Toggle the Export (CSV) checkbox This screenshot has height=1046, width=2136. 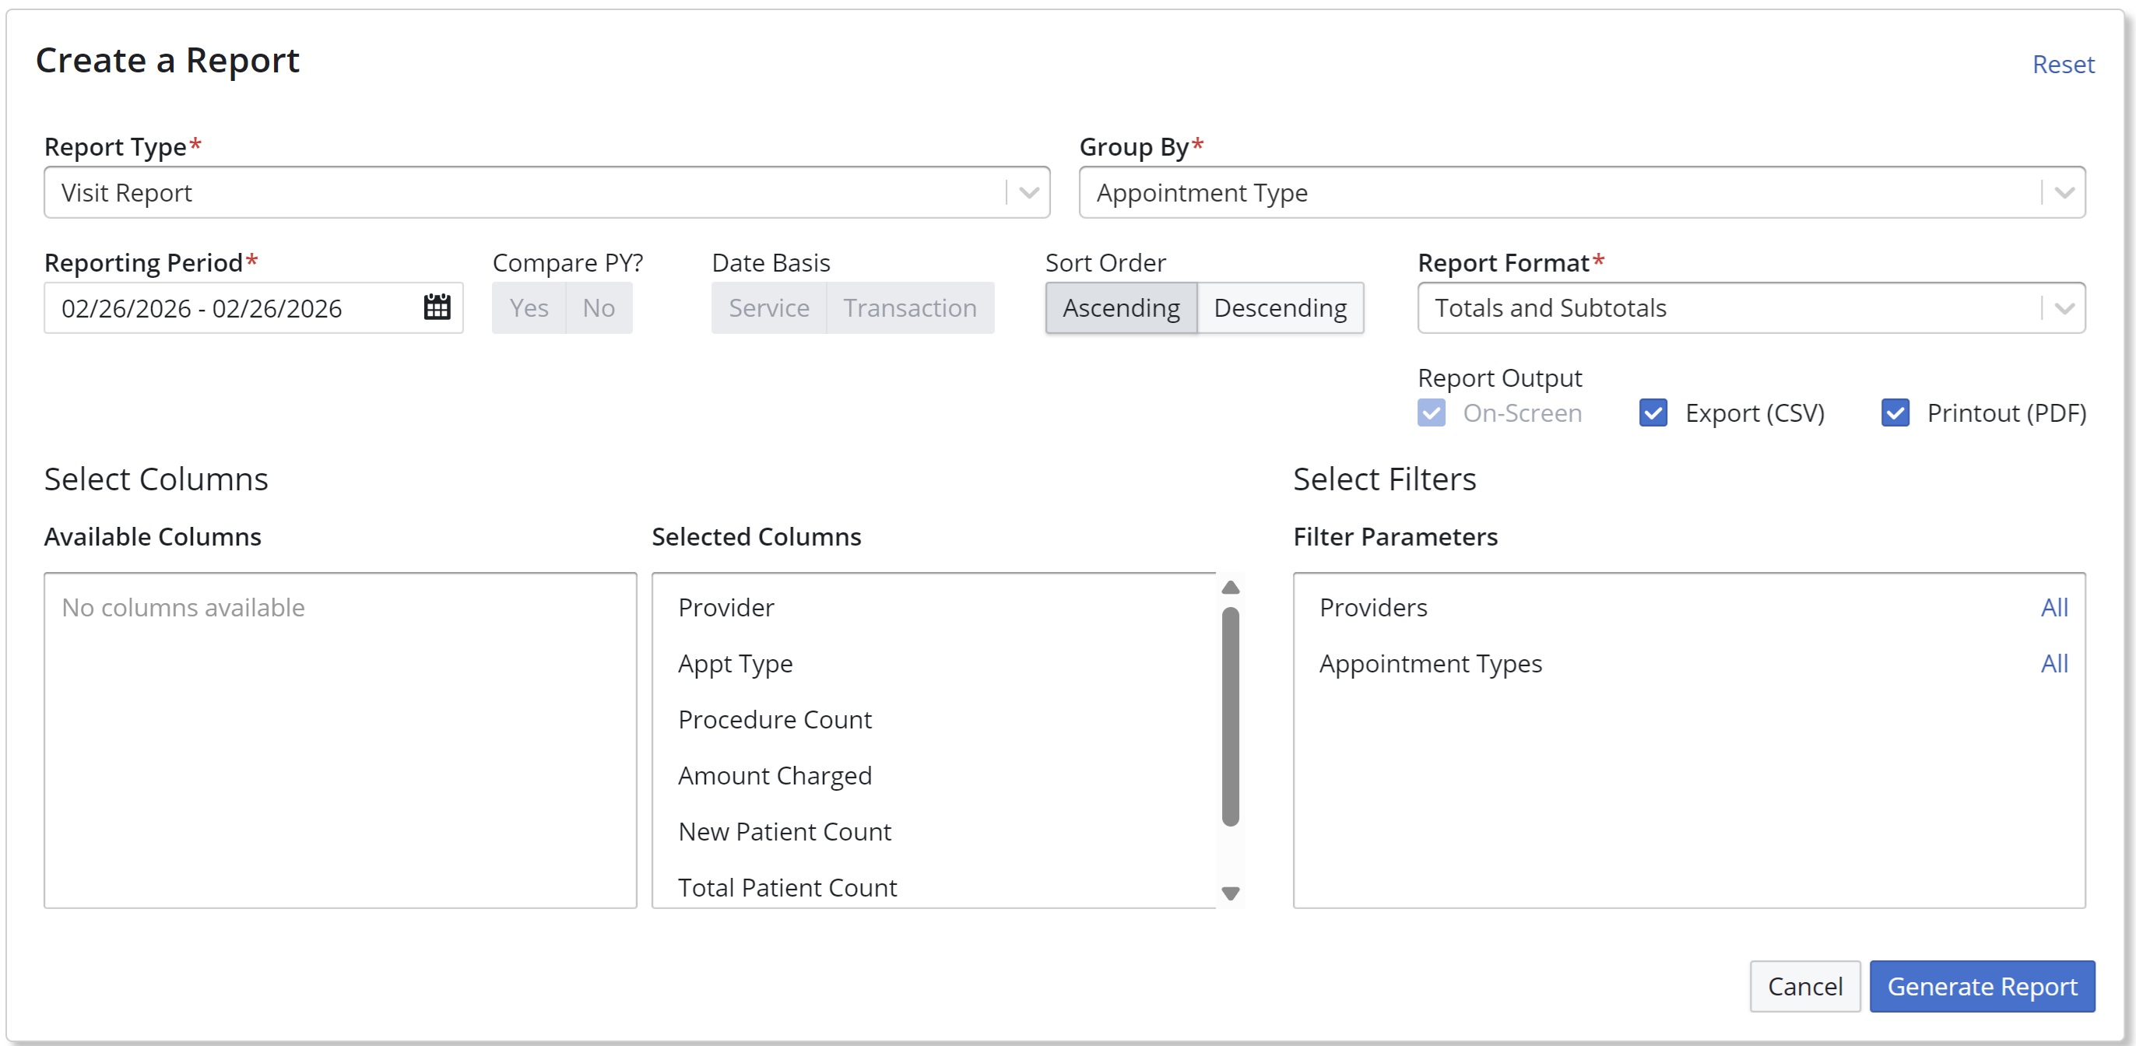pos(1653,412)
